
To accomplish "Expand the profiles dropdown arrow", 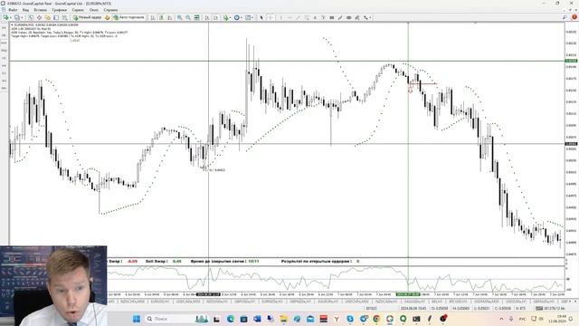I will coord(22,17).
